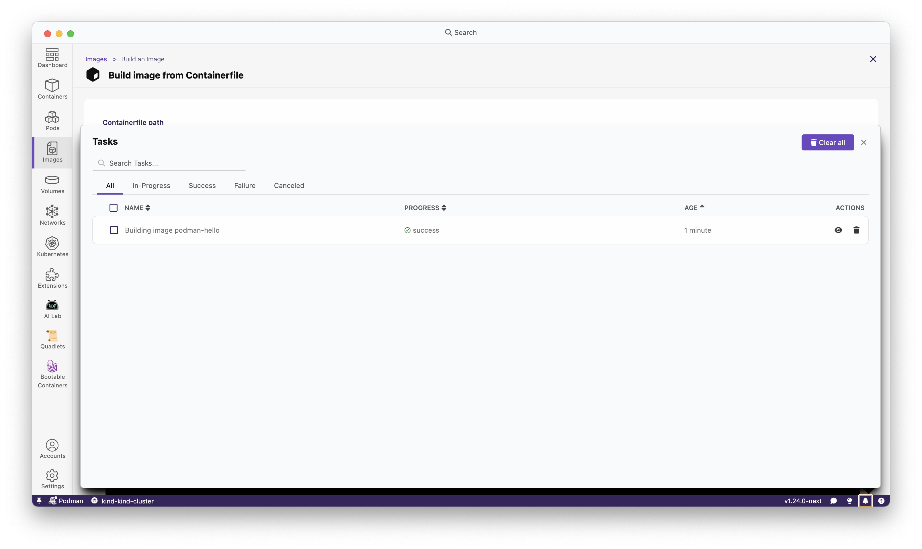Screen dimensions: 922x549
Task: Toggle the select-all tasks checkbox
Action: click(113, 207)
